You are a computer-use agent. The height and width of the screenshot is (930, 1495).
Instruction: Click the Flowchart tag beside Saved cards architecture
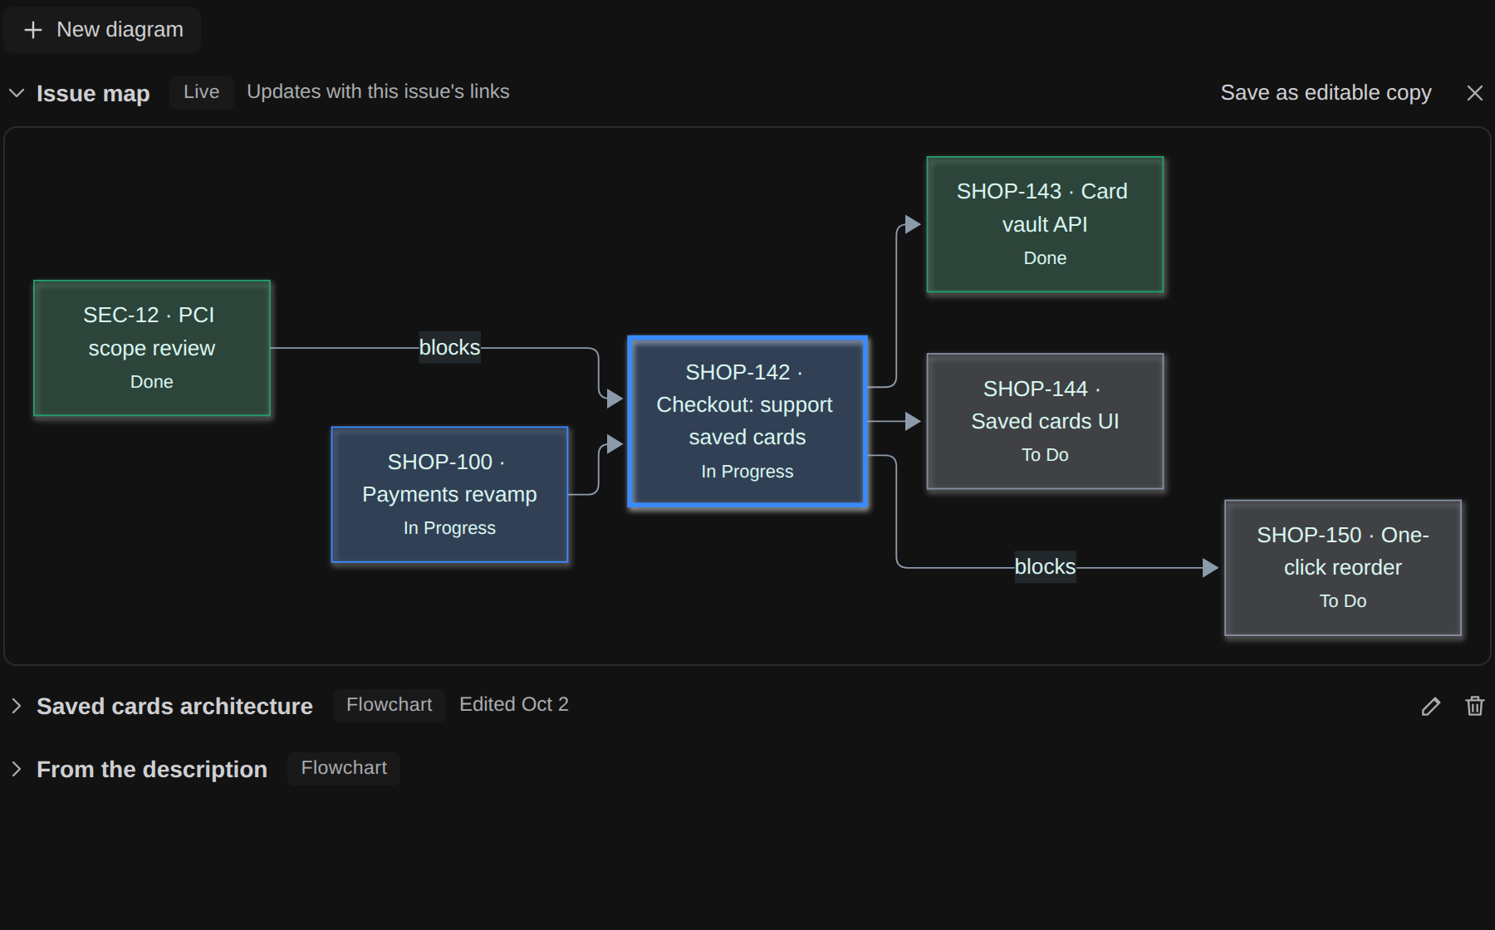click(x=390, y=705)
